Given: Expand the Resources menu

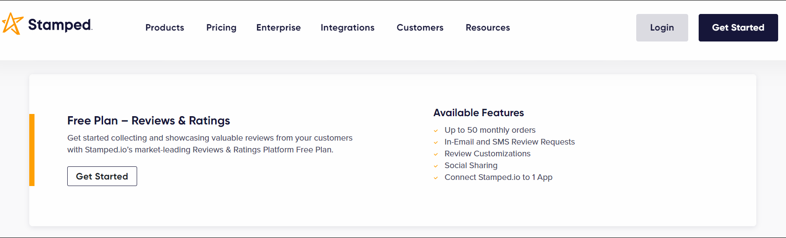Looking at the screenshot, I should (x=488, y=28).
